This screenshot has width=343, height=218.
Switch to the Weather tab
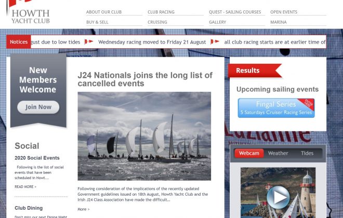278,153
